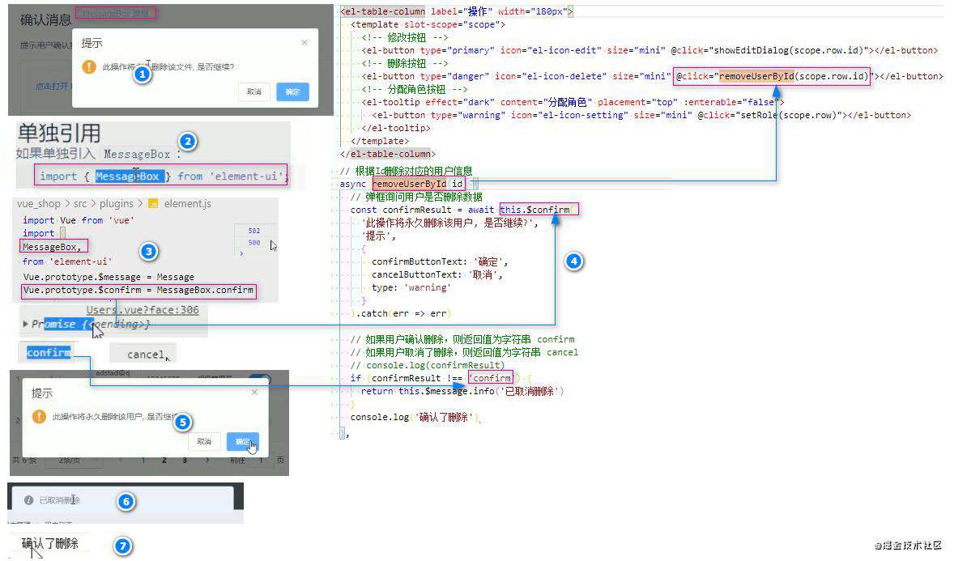Click the 确认了删除 console output text
The width and height of the screenshot is (954, 561).
50,543
